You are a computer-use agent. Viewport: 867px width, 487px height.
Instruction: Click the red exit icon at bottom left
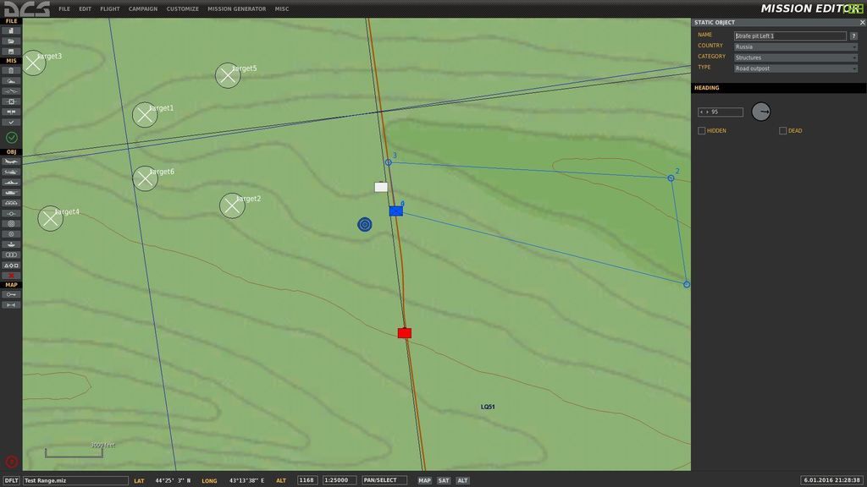(x=12, y=462)
